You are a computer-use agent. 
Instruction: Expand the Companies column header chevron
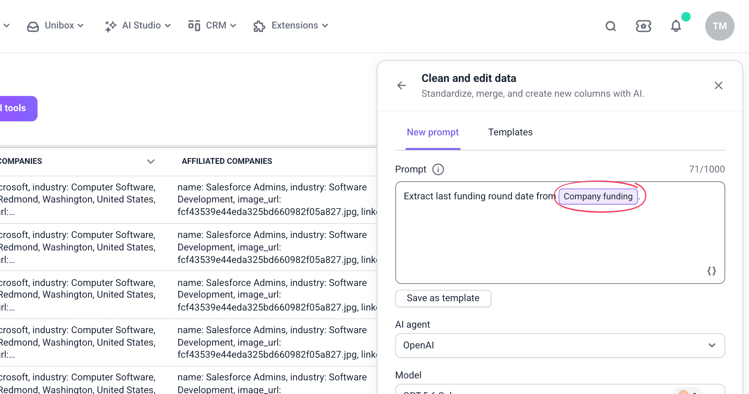point(151,162)
